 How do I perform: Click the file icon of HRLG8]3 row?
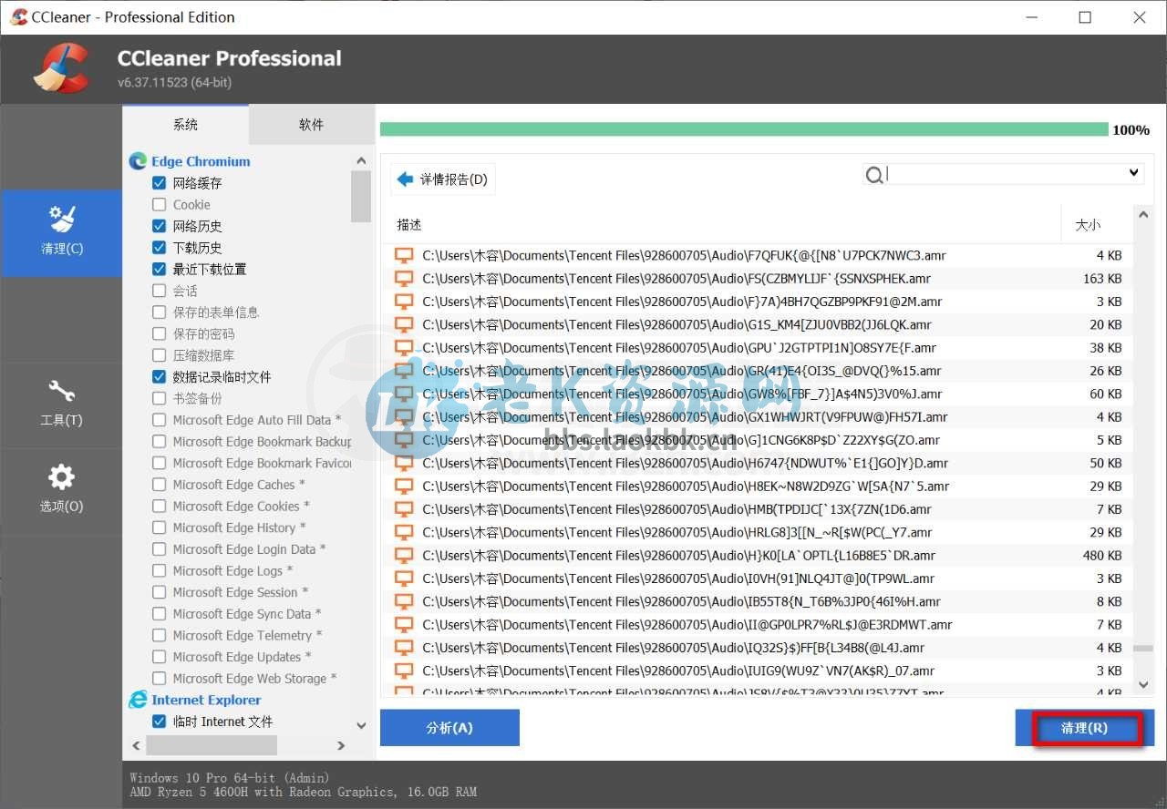point(403,532)
